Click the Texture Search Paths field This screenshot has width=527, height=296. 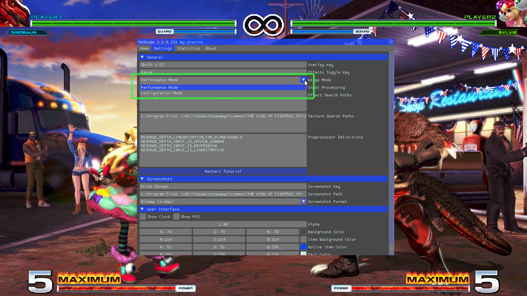click(x=223, y=122)
